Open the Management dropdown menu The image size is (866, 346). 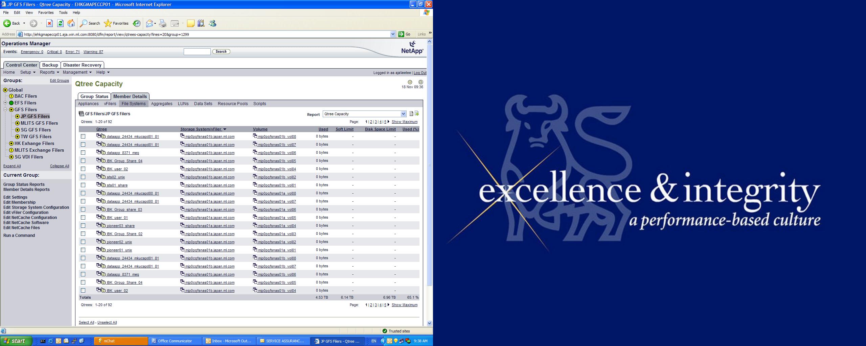pyautogui.click(x=77, y=72)
